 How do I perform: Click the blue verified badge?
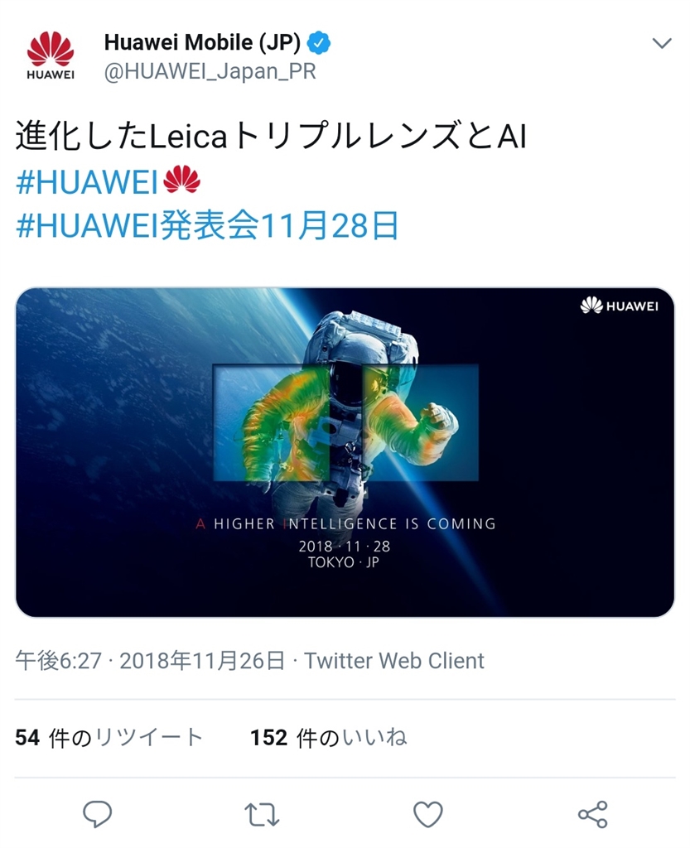tap(319, 43)
